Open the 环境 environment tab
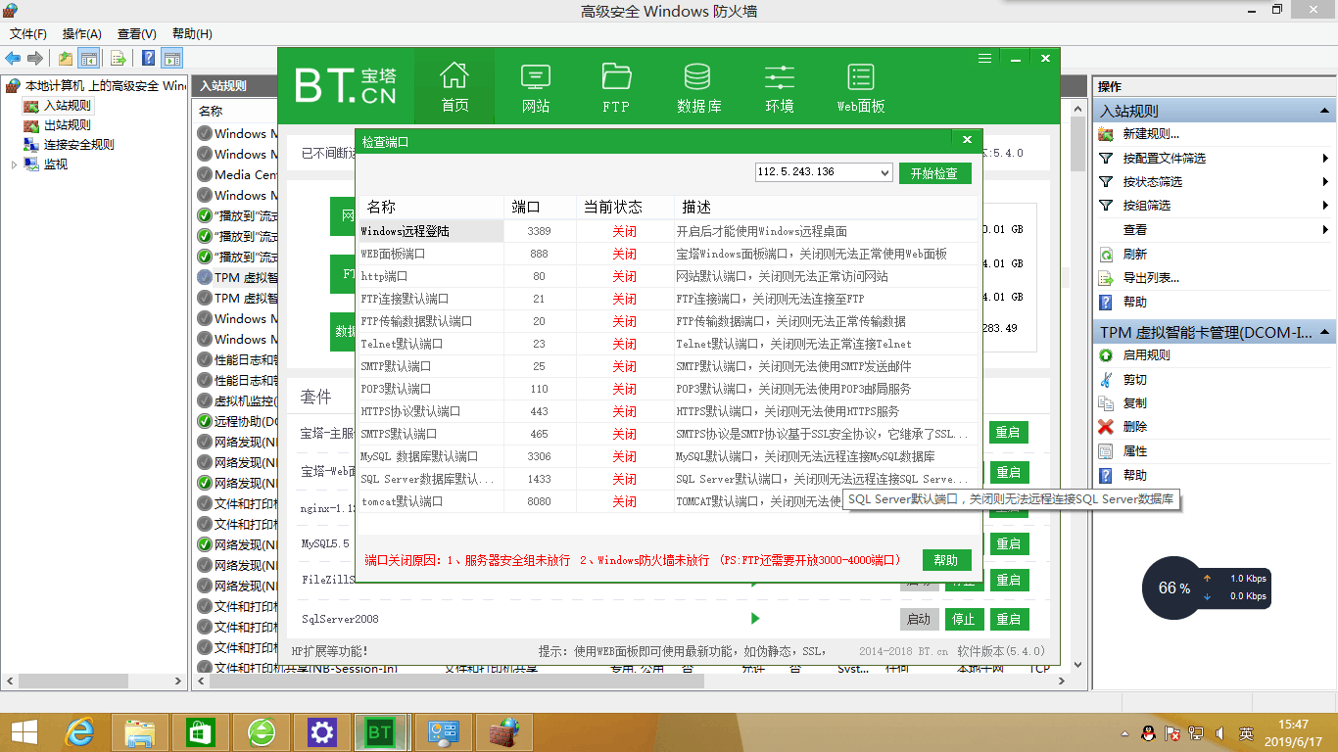 (780, 86)
